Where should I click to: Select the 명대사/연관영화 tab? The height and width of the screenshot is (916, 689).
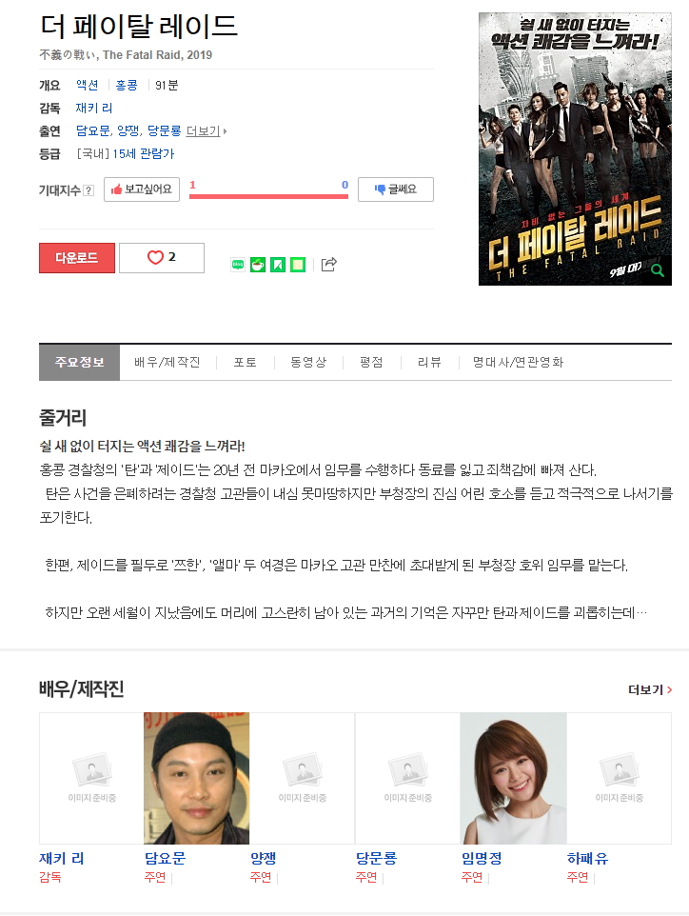[x=518, y=362]
